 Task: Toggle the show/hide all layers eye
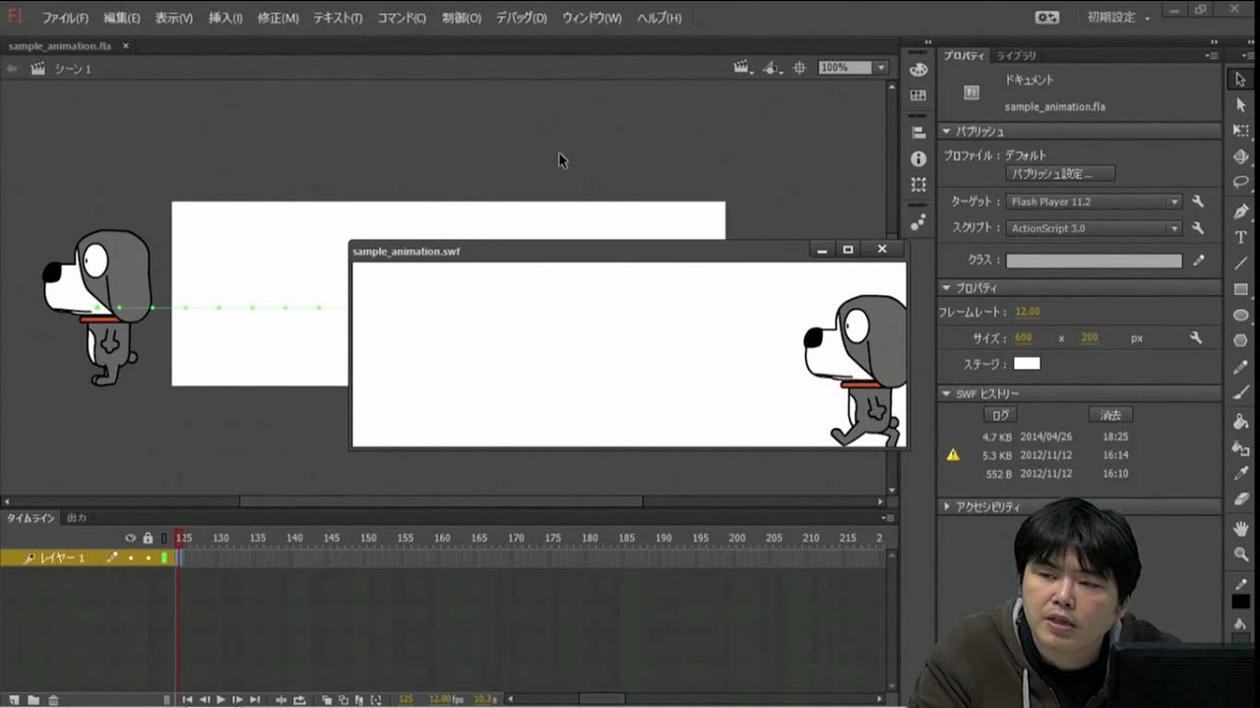tap(130, 538)
